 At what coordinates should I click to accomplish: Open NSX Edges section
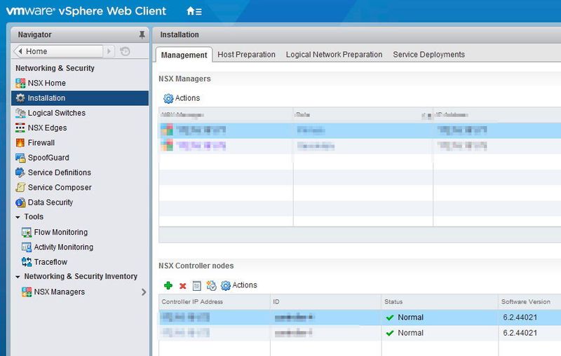(x=47, y=128)
